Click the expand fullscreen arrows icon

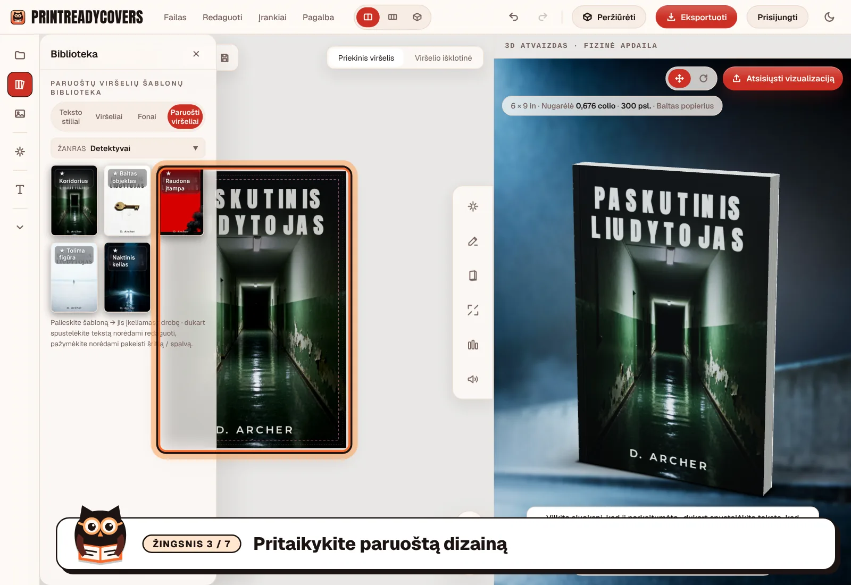click(x=473, y=310)
